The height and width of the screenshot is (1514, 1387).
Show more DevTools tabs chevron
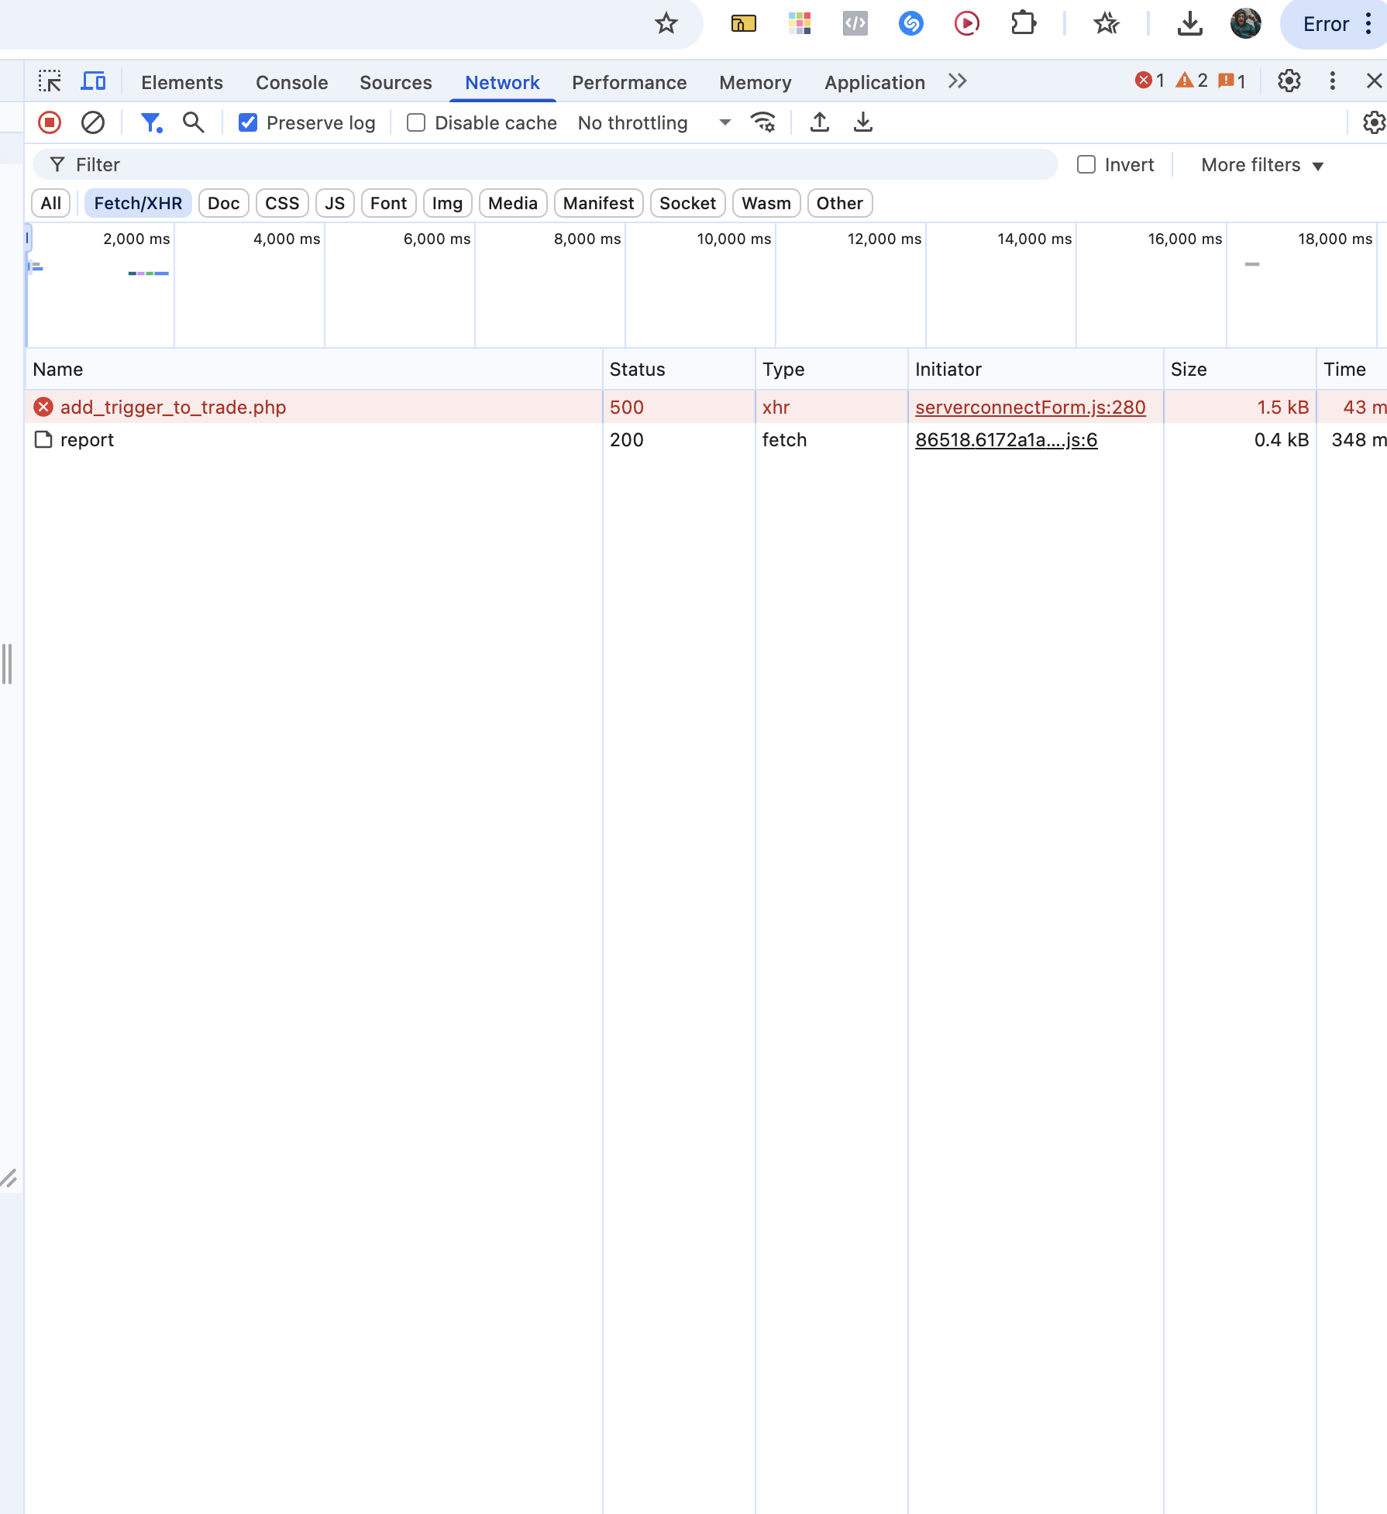[958, 81]
